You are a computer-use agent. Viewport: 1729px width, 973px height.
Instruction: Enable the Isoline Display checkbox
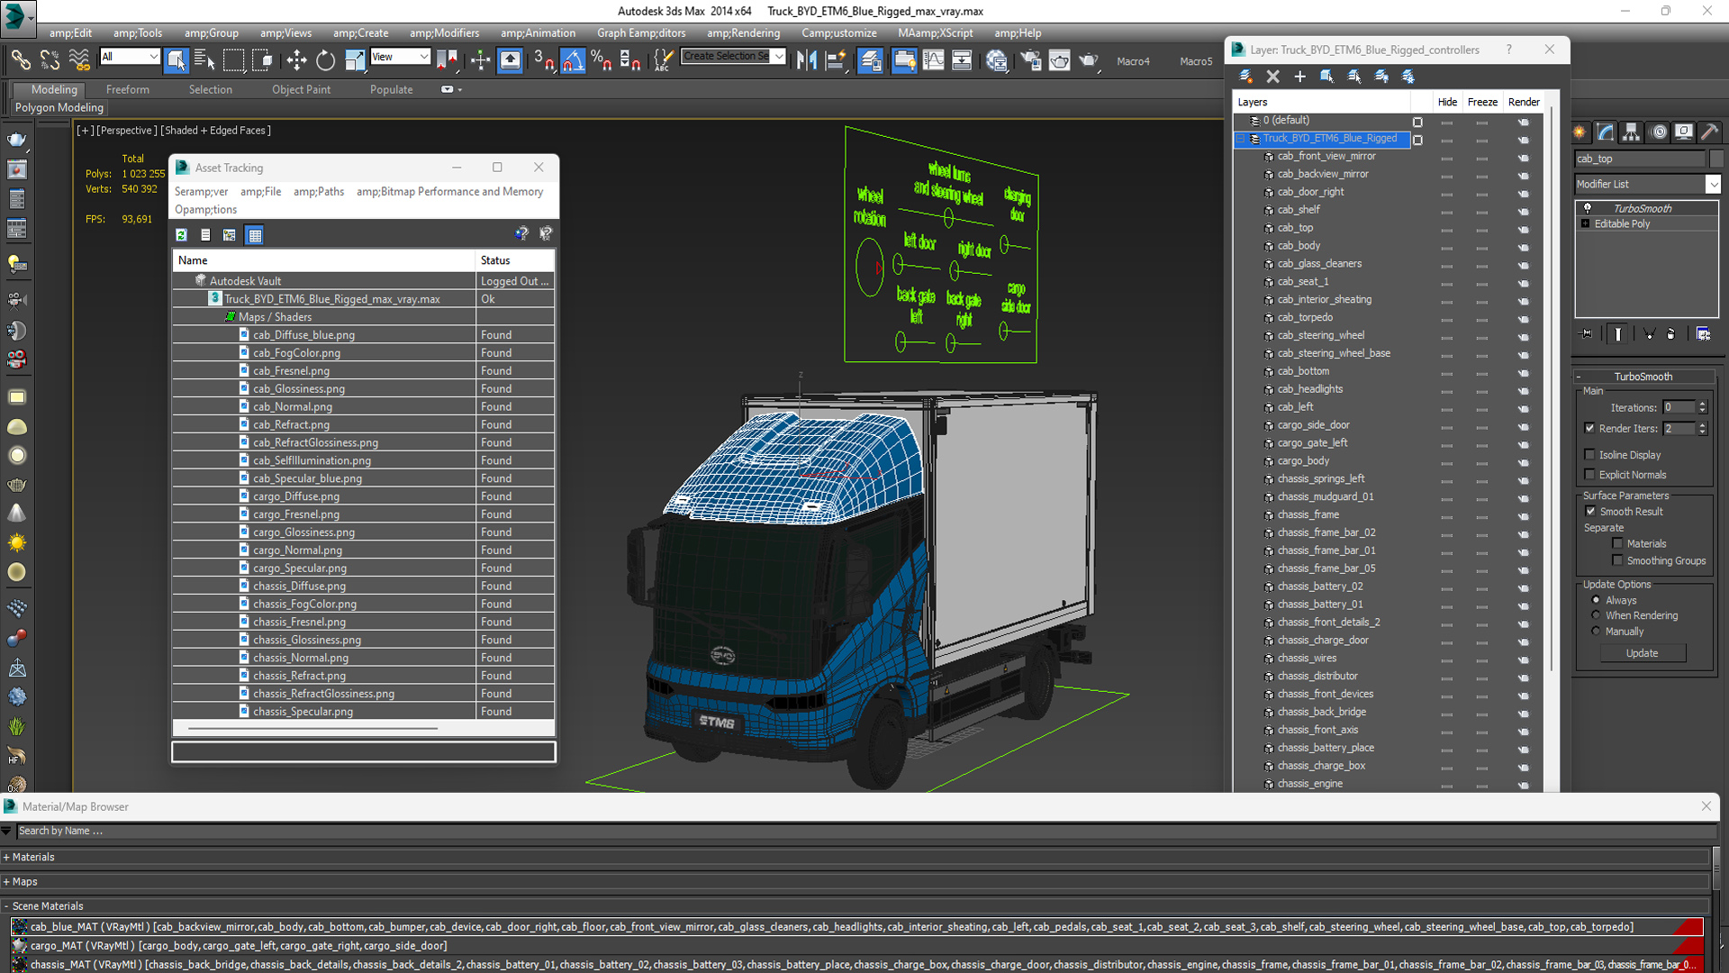coord(1589,455)
